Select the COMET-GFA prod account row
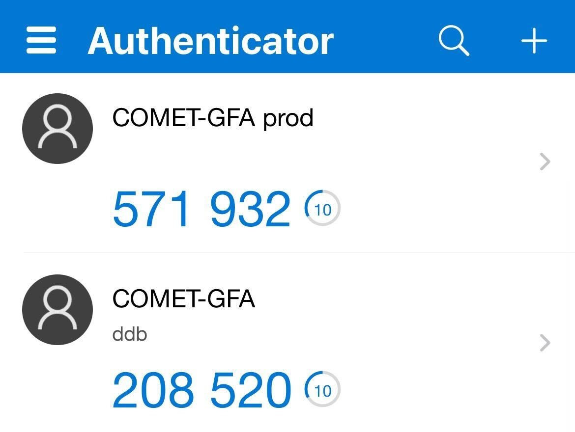Viewport: 575px width, 432px height. click(x=287, y=162)
